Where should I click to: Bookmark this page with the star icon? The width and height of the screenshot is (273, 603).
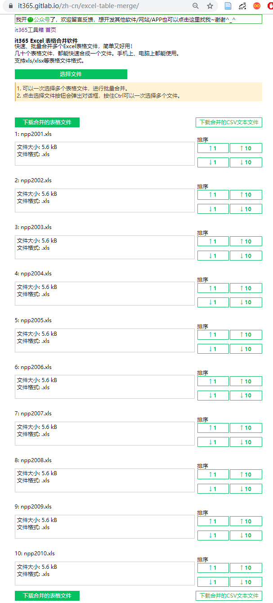pyautogui.click(x=210, y=6)
